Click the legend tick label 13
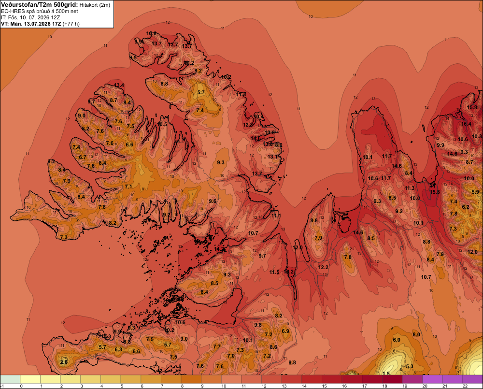The image size is (483, 389). [284, 386]
